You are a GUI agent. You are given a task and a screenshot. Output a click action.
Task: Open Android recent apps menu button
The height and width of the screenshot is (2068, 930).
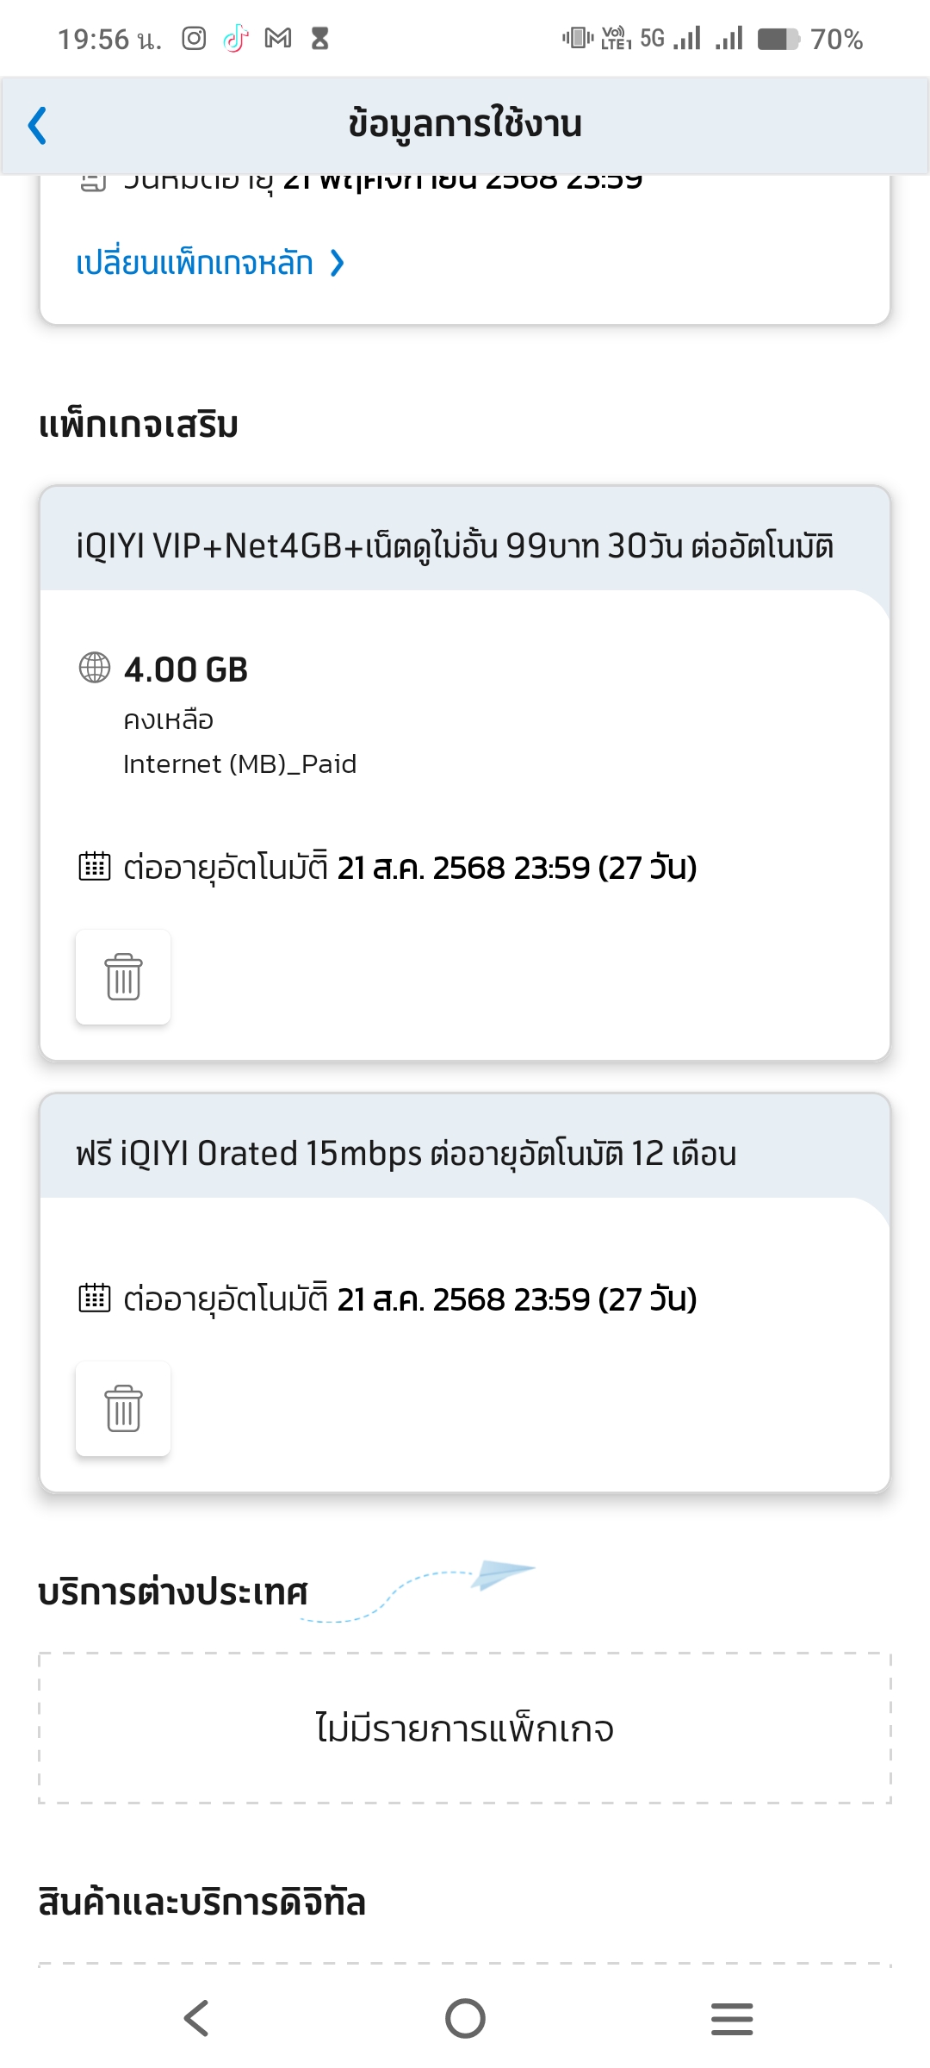732,2019
